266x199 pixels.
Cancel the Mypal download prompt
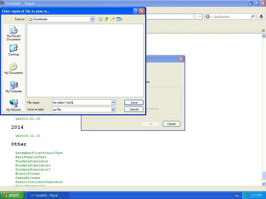coord(171,124)
